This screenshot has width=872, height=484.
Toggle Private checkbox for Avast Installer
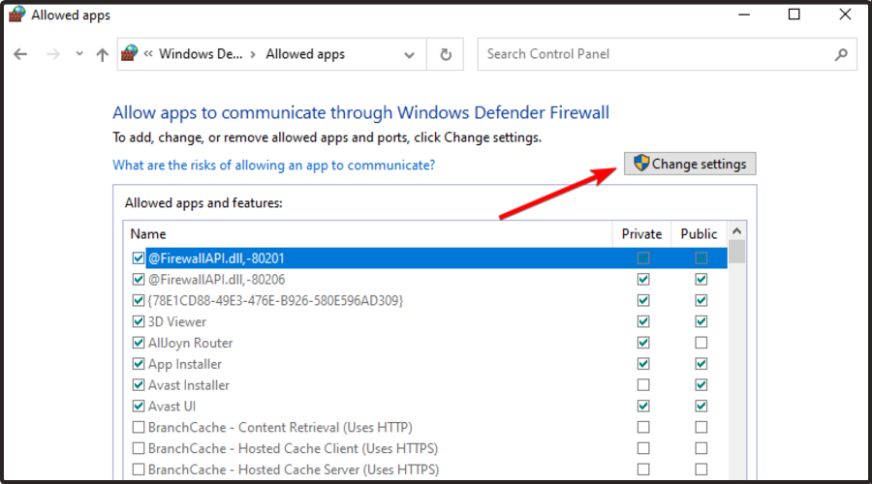click(643, 385)
